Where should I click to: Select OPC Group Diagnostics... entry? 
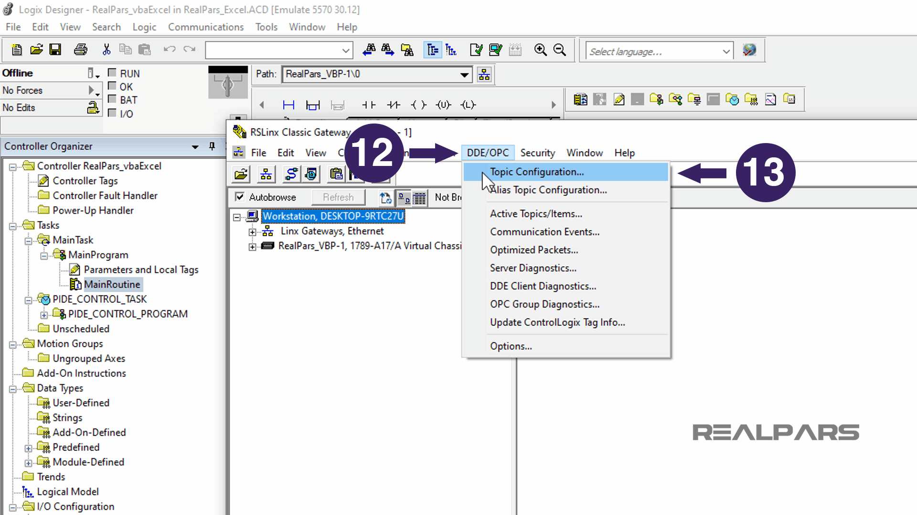[x=565, y=304]
